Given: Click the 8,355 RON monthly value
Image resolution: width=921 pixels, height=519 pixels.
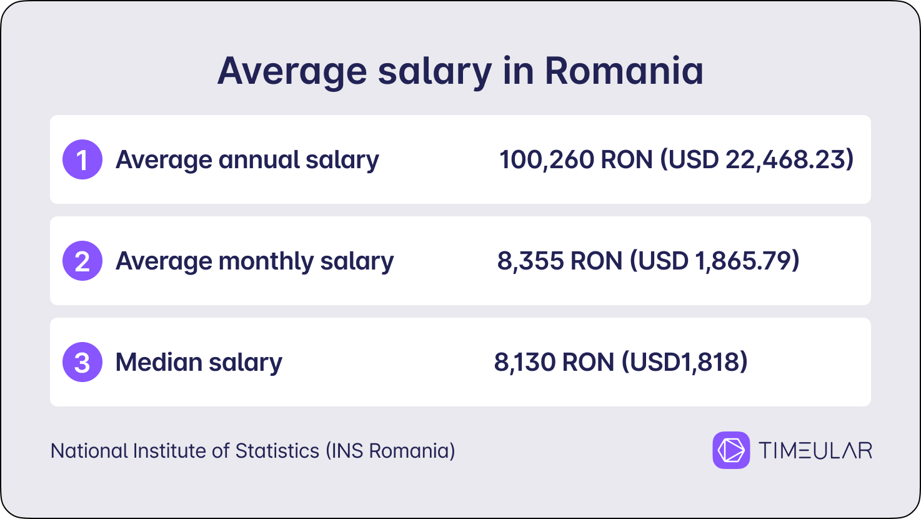Looking at the screenshot, I should pos(560,261).
